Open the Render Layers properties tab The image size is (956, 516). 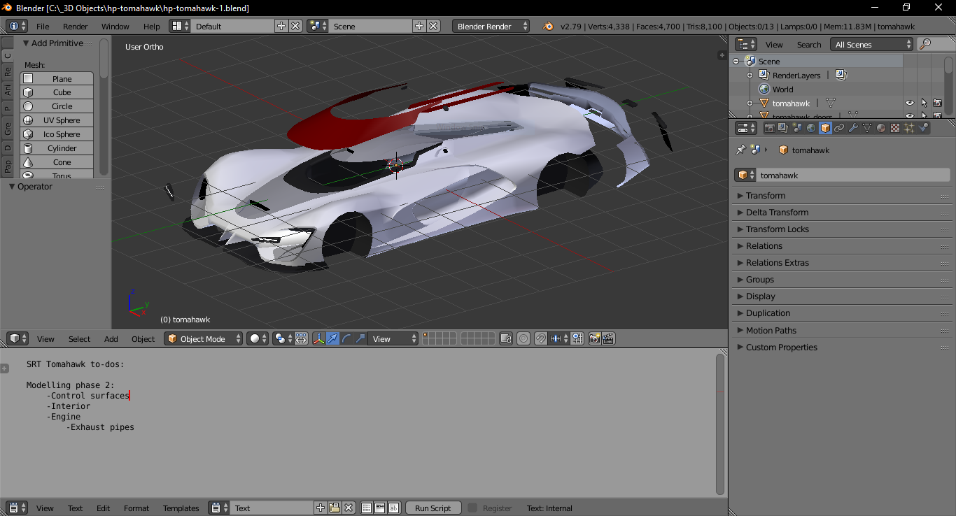(783, 128)
